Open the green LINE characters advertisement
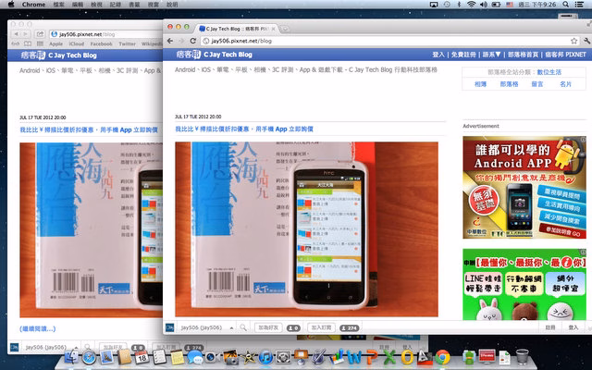 point(524,284)
